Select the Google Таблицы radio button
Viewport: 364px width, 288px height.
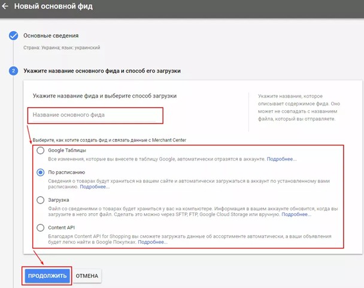[41, 150]
